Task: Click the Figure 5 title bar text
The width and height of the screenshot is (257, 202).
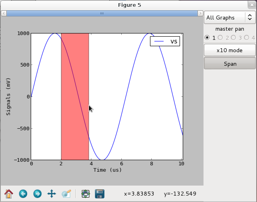Action: click(x=129, y=5)
